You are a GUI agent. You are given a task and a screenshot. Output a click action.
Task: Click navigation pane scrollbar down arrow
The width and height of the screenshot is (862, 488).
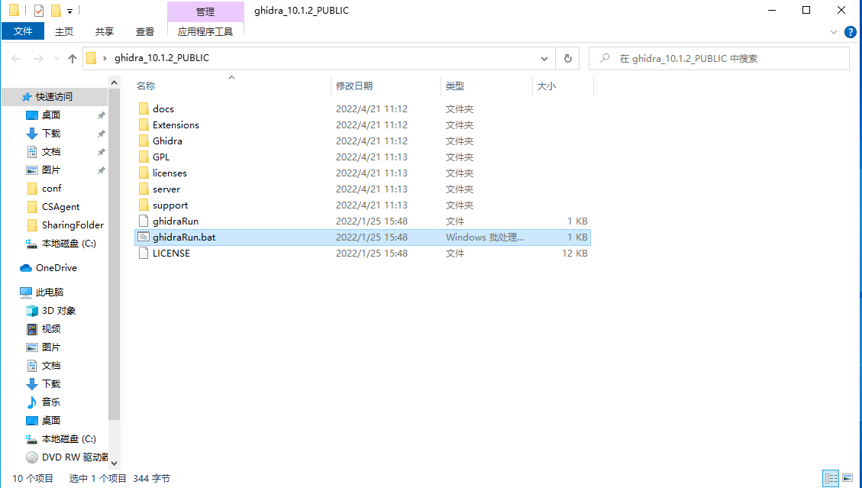pos(115,464)
